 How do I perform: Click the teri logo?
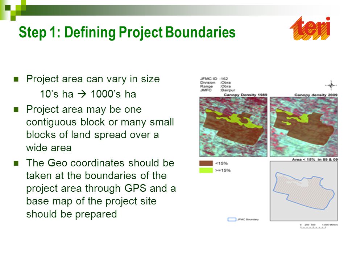point(310,28)
